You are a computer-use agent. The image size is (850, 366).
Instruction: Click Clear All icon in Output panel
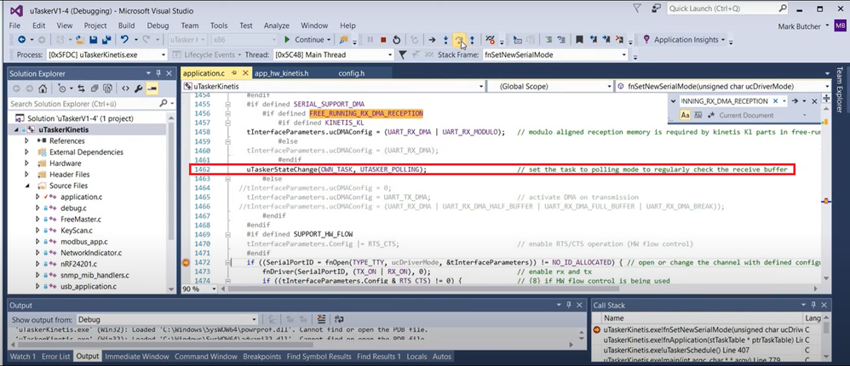[321, 319]
